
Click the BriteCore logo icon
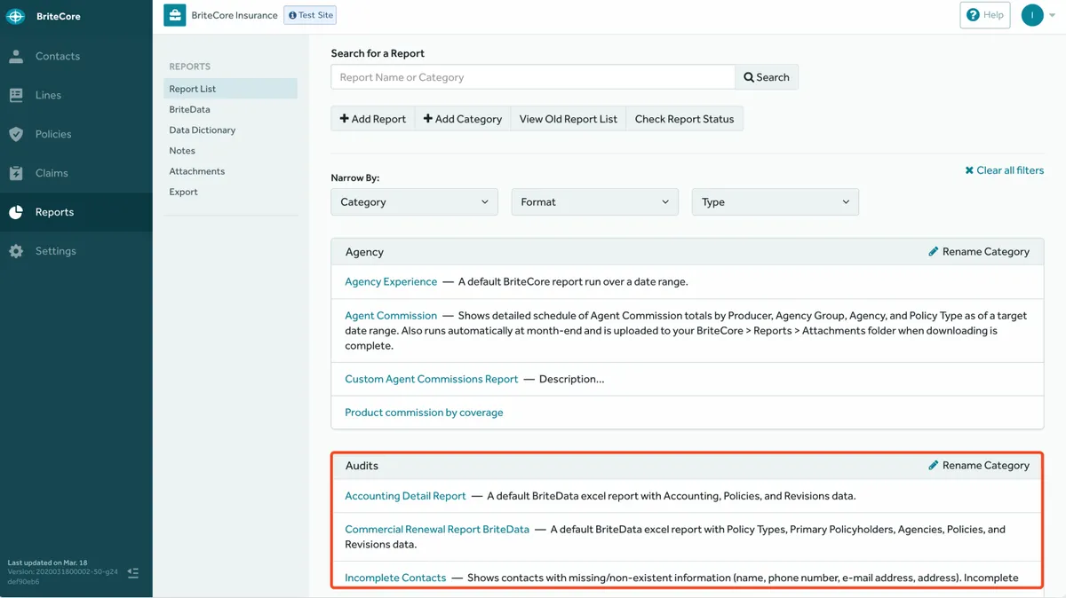(16, 16)
